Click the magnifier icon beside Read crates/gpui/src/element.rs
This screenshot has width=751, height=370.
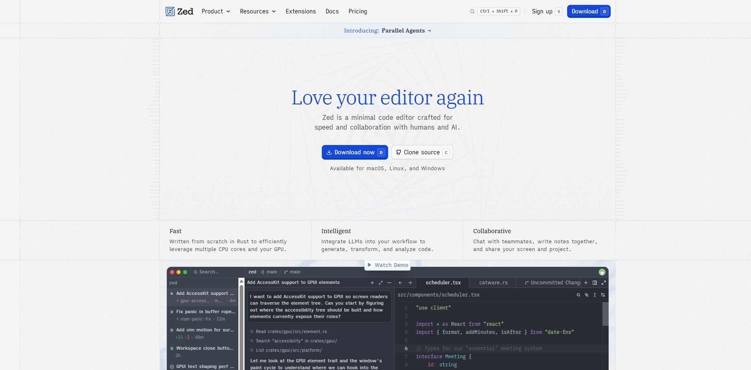pyautogui.click(x=252, y=332)
